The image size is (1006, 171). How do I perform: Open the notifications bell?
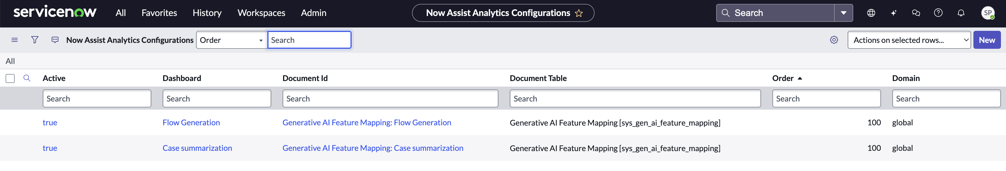click(x=961, y=13)
